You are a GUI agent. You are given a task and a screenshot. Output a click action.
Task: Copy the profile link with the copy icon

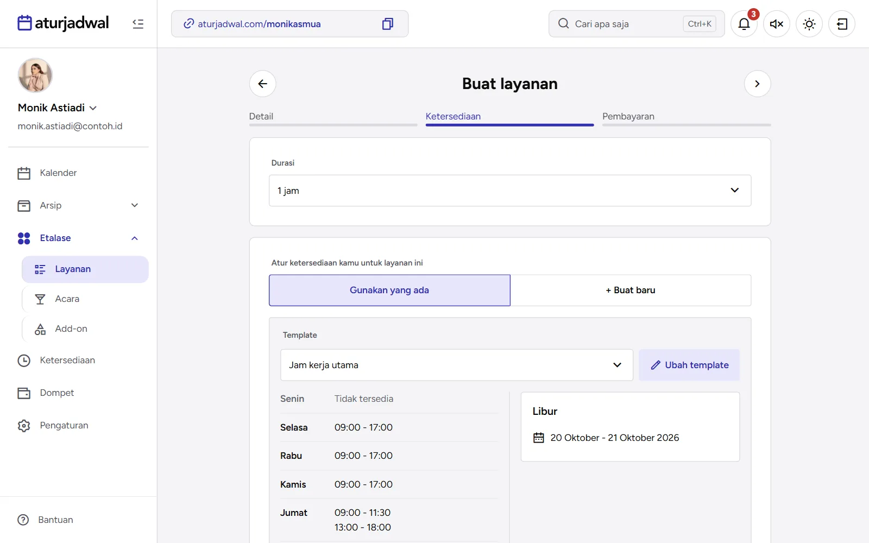pyautogui.click(x=388, y=24)
